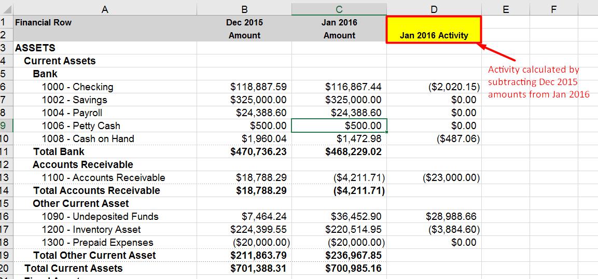
Task: Select the Financial Row header cell
Action: (x=105, y=22)
